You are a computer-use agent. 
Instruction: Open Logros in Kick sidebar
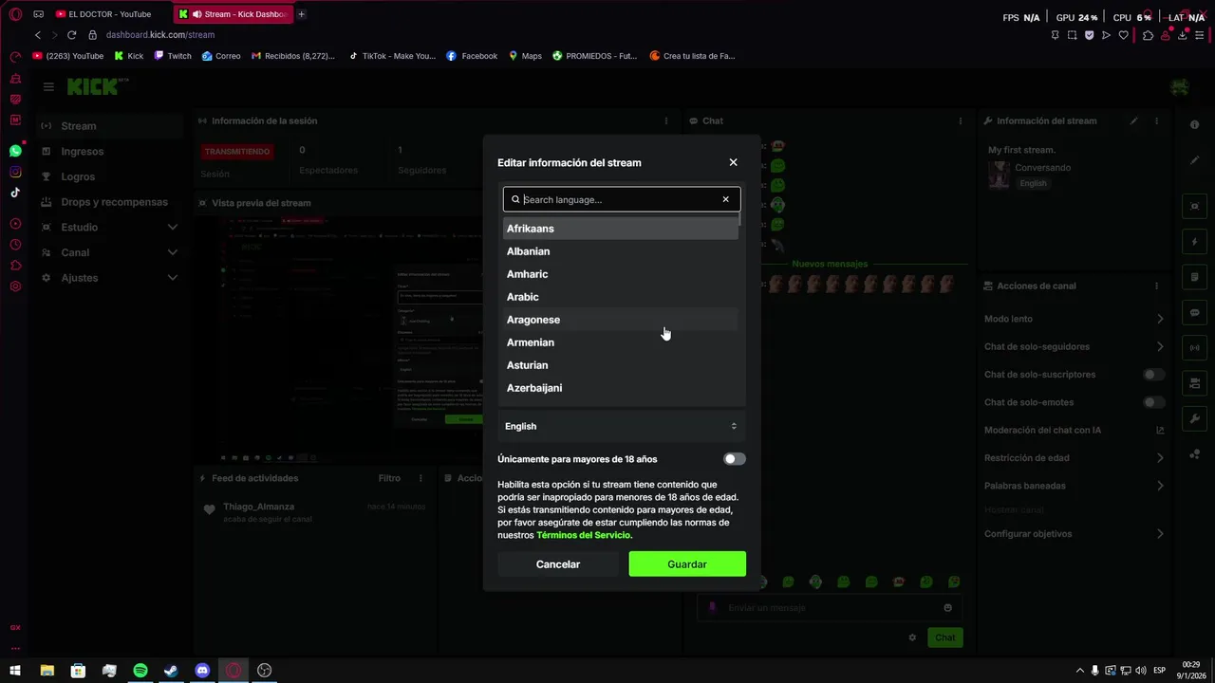pyautogui.click(x=109, y=176)
